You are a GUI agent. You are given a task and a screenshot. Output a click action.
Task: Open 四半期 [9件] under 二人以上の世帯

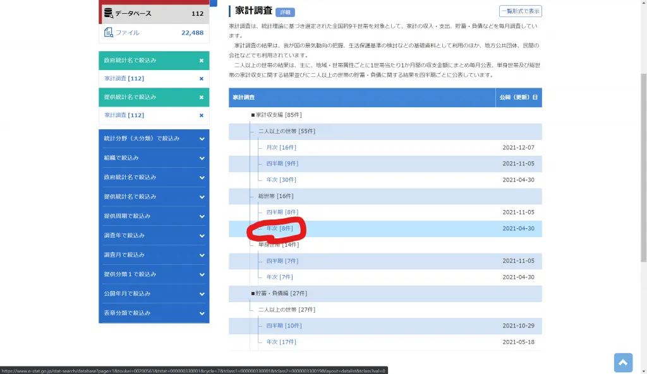[x=282, y=163]
